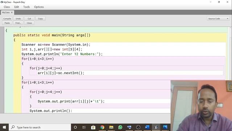Open the Windows Start menu
The height and width of the screenshot is (131, 232).
(x=4, y=127)
